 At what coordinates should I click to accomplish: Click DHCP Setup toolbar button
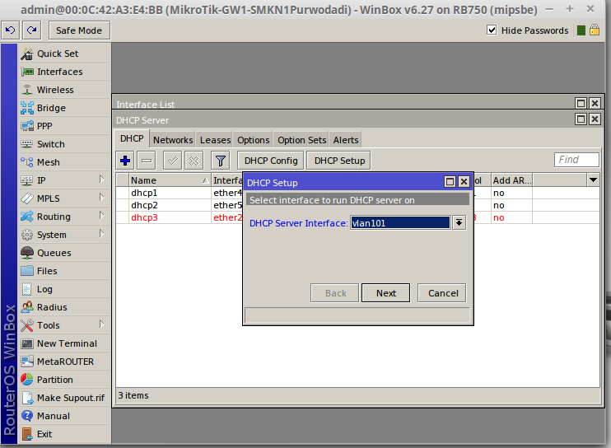coord(339,161)
